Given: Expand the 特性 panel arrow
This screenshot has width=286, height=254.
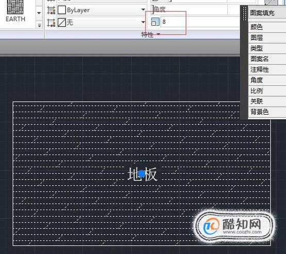Looking at the screenshot, I should (158, 34).
